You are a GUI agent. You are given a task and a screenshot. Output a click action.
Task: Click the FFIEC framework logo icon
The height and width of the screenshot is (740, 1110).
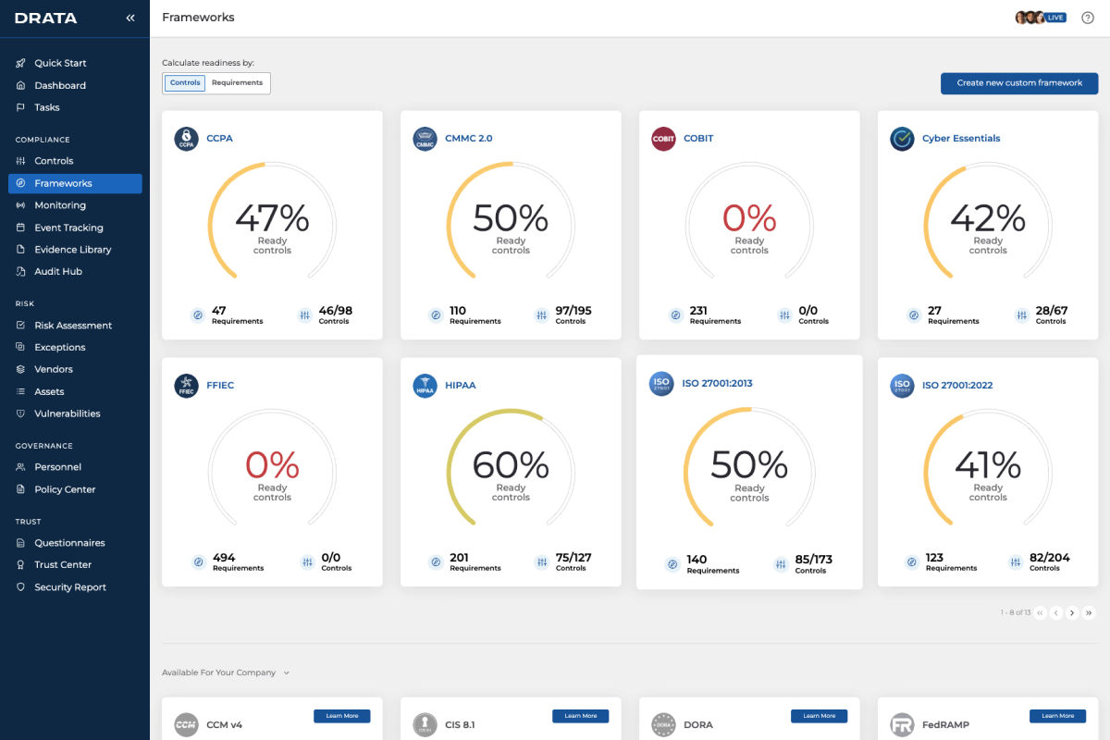[187, 386]
